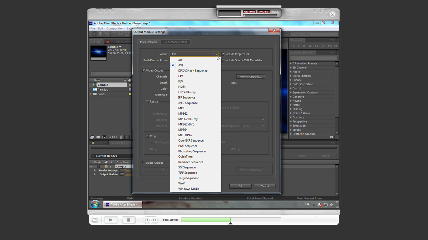
Task: Show hidden system tray icons
Action: coord(314,204)
